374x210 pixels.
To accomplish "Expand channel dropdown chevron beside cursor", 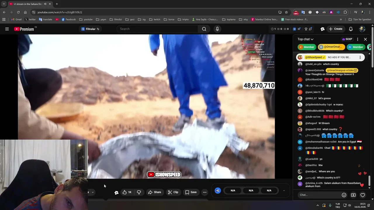I will pyautogui.click(x=93, y=192).
